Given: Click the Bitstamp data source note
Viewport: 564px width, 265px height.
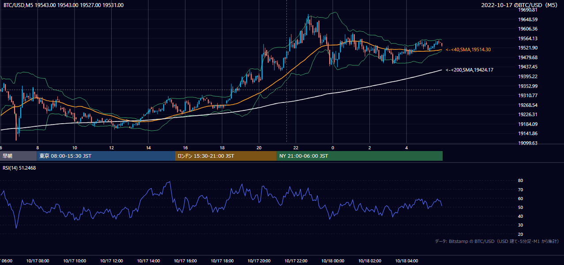Looking at the screenshot, I should click(497, 242).
